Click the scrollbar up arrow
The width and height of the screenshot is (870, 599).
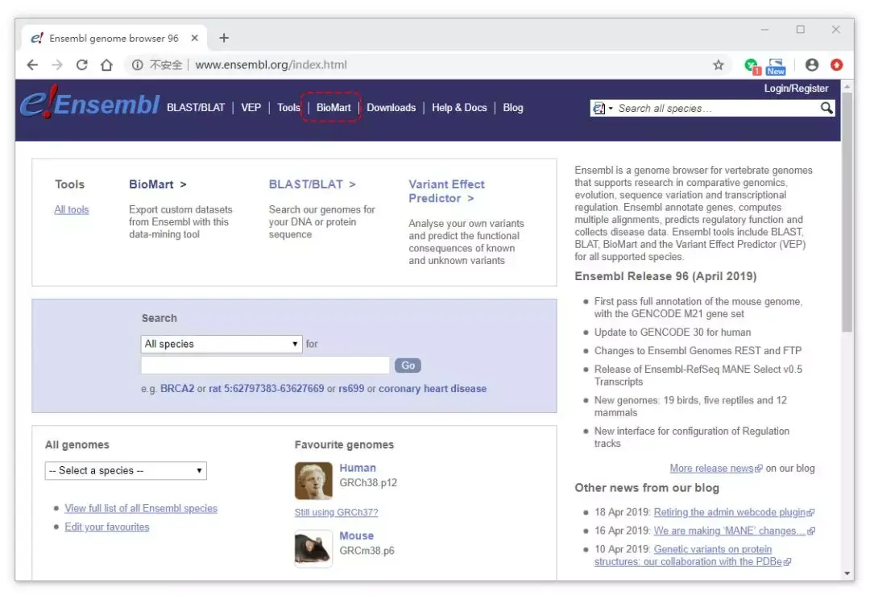pyautogui.click(x=847, y=87)
